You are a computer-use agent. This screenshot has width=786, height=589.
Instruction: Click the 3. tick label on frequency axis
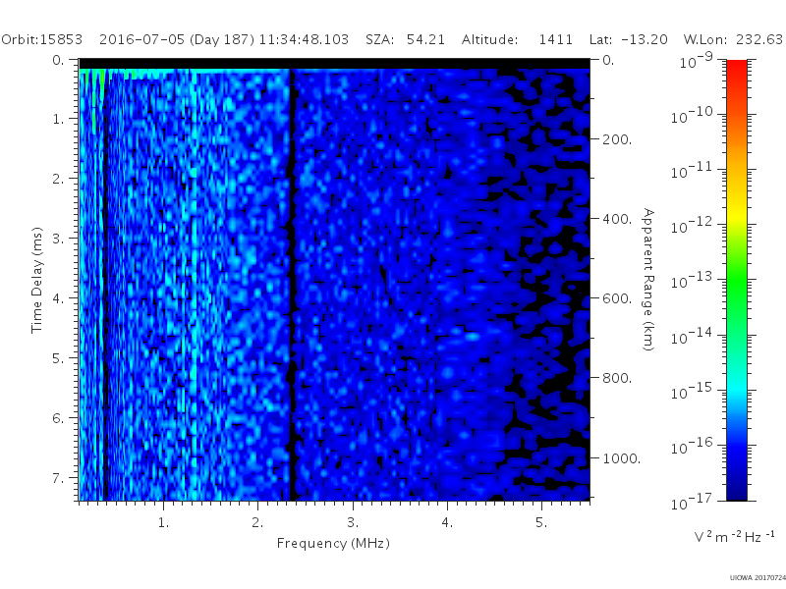[x=353, y=522]
